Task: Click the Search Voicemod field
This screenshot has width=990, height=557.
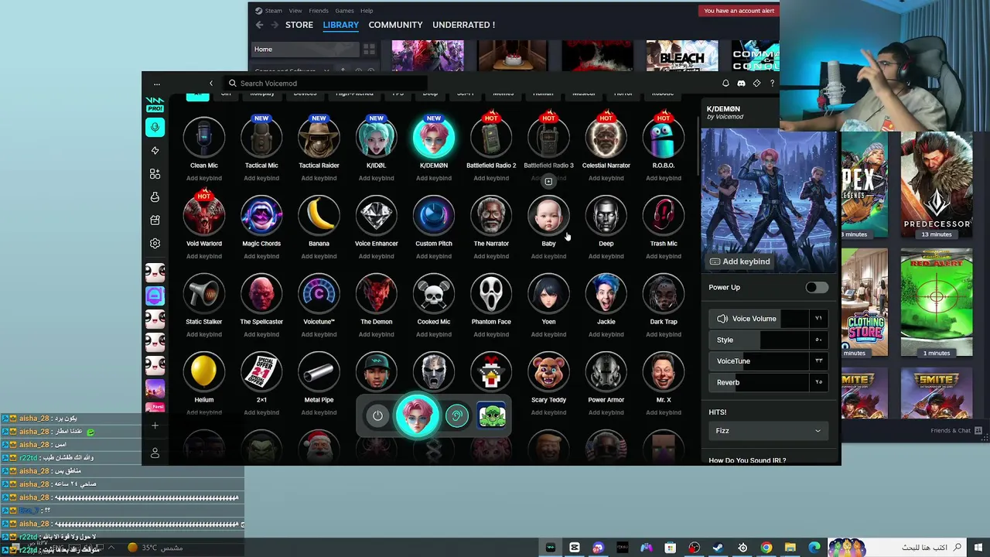Action: point(325,84)
